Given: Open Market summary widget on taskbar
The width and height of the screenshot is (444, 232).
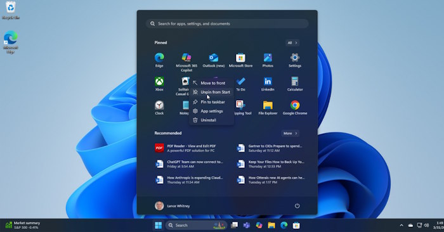Looking at the screenshot, I should 23,225.
